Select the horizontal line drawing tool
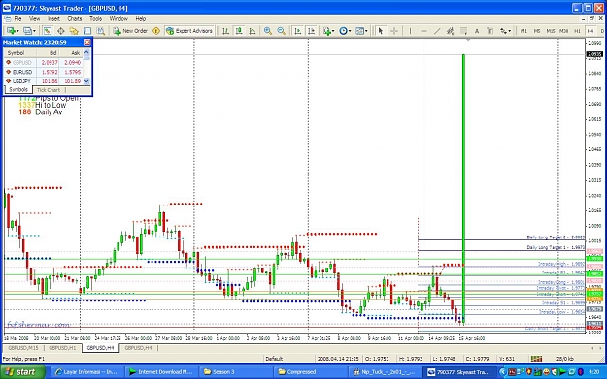Screen dimensions: 607x379 [423, 31]
